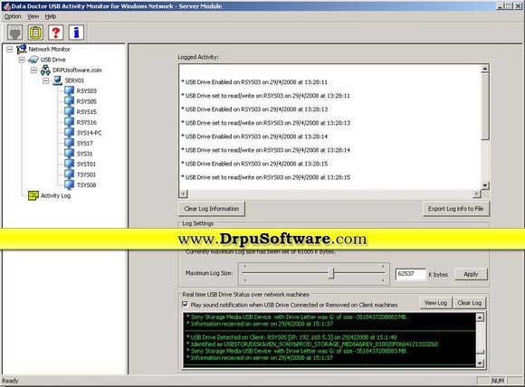Click the app icon in title bar
The width and height of the screenshot is (525, 387).
(6, 6)
